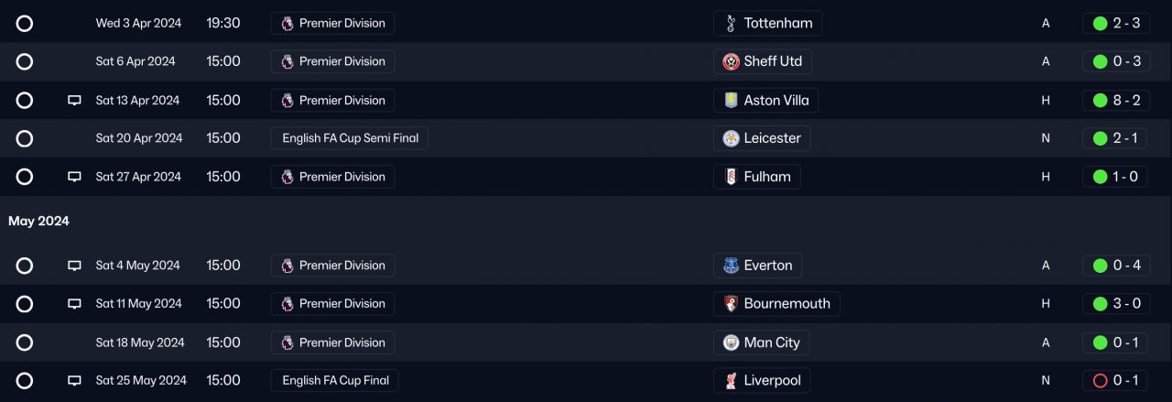Image resolution: width=1172 pixels, height=402 pixels.
Task: Open the 0 - 4 Everton match result
Action: [x=1116, y=266]
